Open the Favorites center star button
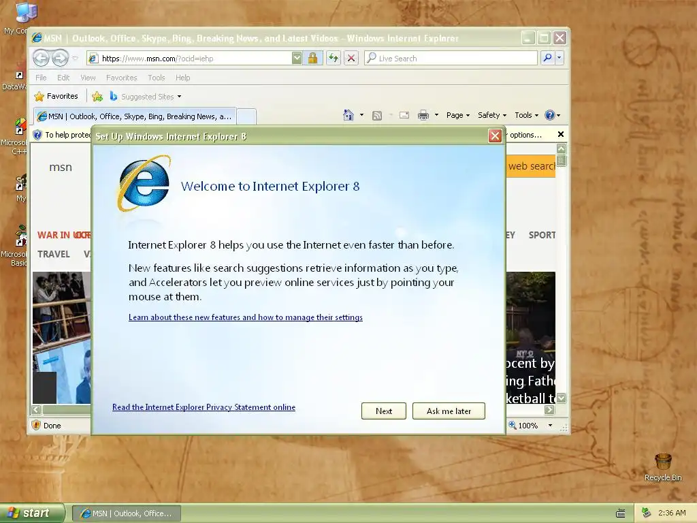 pyautogui.click(x=56, y=96)
